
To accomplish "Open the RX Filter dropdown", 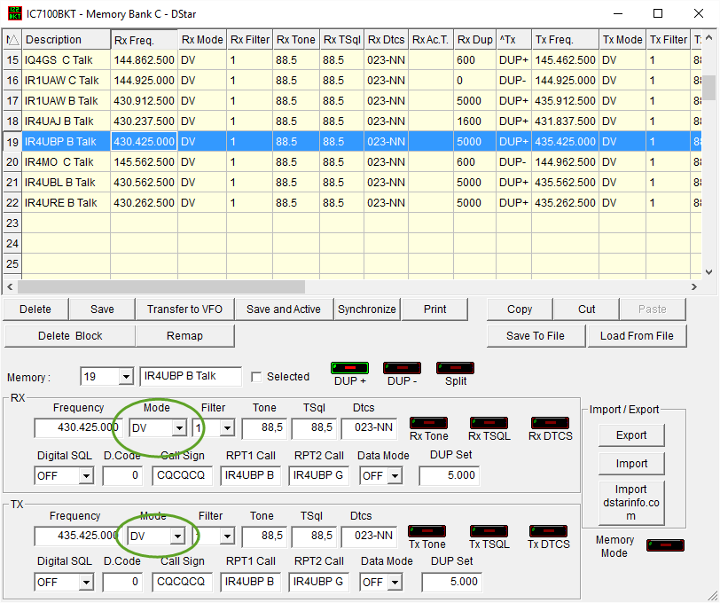I will click(x=227, y=428).
